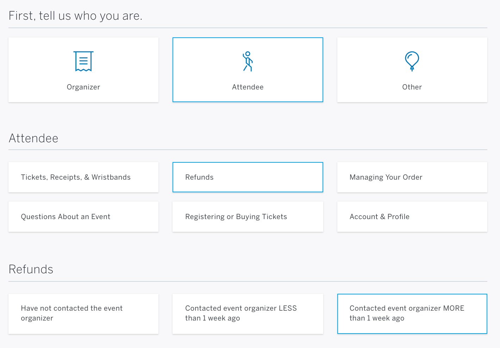Open Managing Your Order topic

tap(412, 177)
